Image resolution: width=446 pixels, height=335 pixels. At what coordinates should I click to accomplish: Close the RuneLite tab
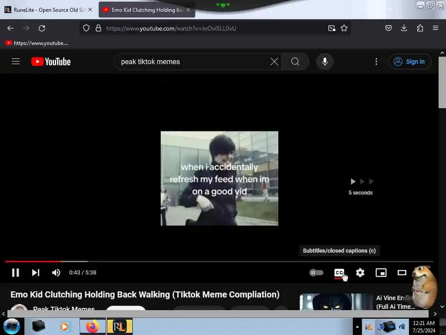click(x=90, y=10)
